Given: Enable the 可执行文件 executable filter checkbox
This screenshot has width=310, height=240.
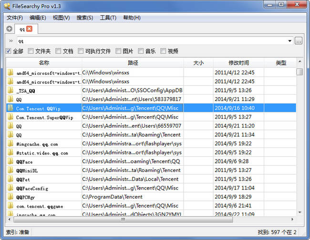Looking at the screenshot, I should (x=81, y=51).
